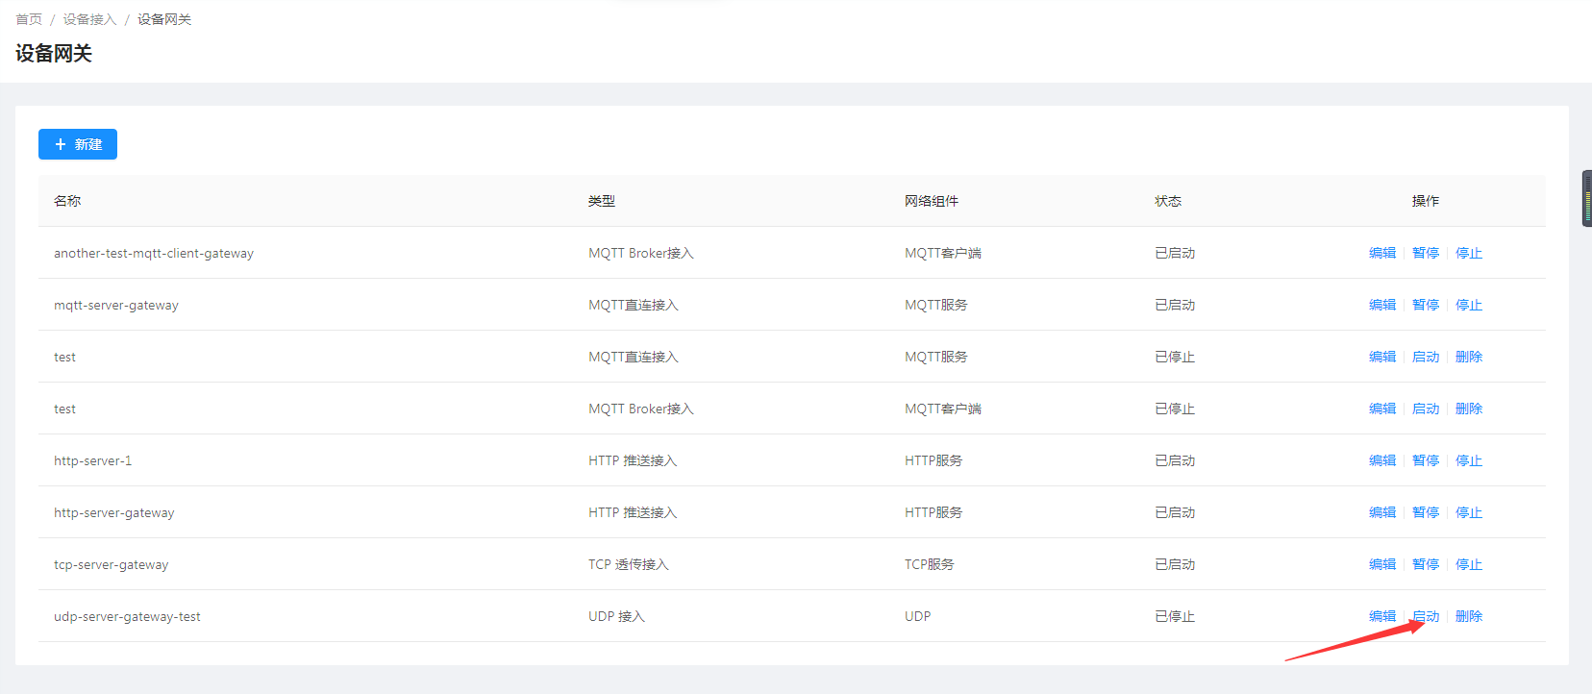Click the 类型 column header
1592x694 pixels.
pyautogui.click(x=601, y=201)
